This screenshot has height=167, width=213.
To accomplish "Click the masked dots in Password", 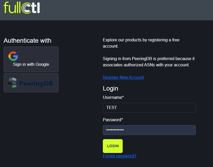I will click(115, 130).
